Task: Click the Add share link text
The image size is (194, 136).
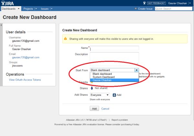Action: [x=119, y=95]
